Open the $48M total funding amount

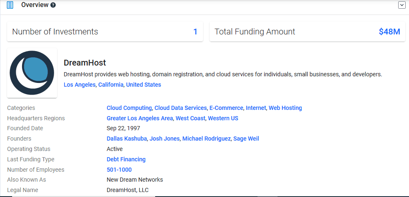click(x=389, y=32)
